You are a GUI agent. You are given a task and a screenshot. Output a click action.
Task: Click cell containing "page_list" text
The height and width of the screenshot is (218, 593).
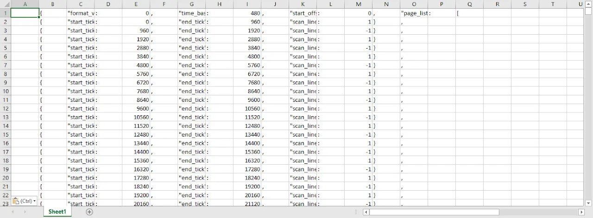click(414, 13)
